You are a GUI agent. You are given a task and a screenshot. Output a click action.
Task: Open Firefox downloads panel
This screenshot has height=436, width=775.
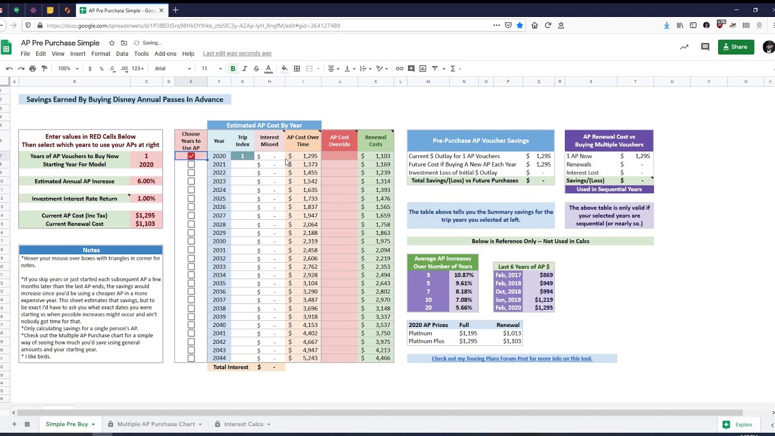click(667, 25)
